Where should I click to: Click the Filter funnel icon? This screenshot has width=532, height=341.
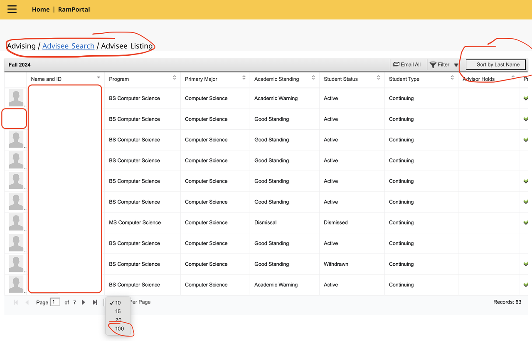433,65
